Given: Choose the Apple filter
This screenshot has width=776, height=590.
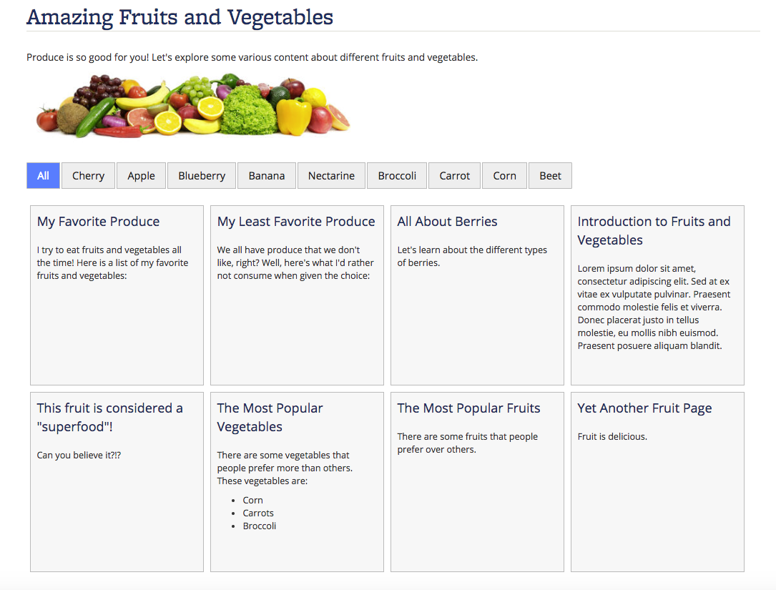Looking at the screenshot, I should point(141,176).
